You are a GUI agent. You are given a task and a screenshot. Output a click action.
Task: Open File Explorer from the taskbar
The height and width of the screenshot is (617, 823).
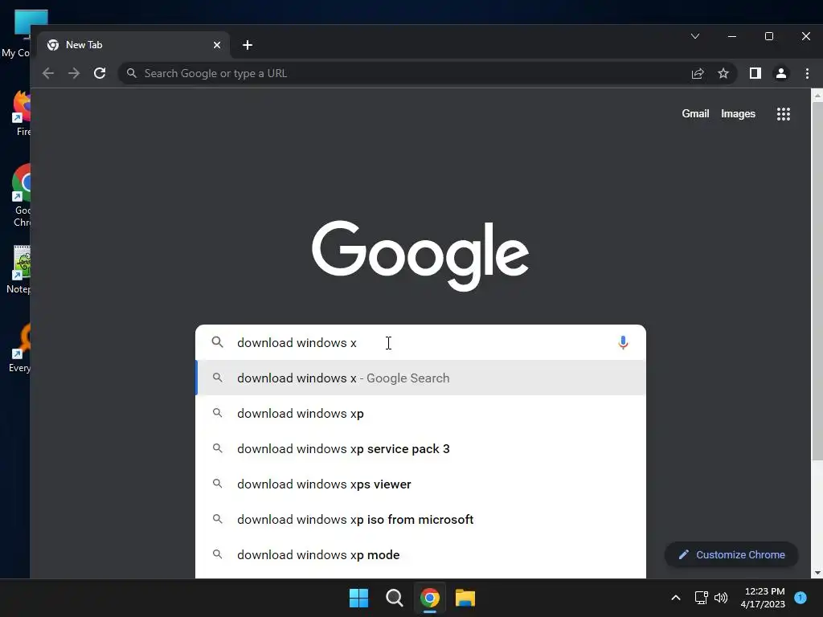(465, 598)
